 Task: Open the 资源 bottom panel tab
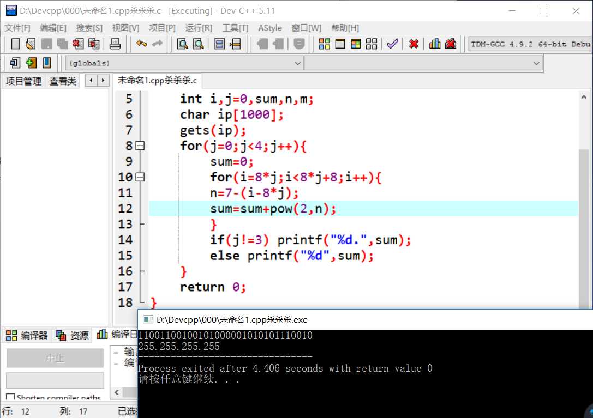(72, 335)
